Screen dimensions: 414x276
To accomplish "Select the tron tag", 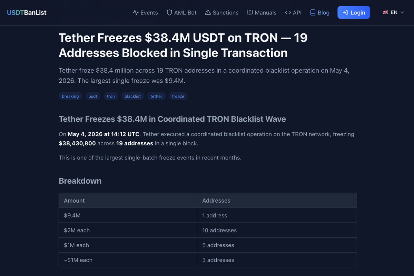I will click(x=111, y=96).
